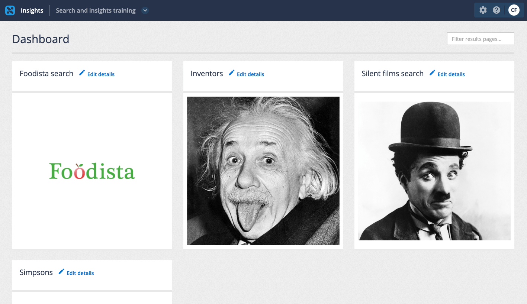Open Edit details for Inventors

(x=250, y=74)
